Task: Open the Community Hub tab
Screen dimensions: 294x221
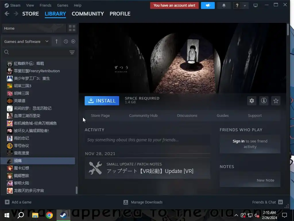Action: click(143, 116)
